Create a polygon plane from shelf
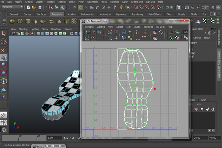The image size is (222, 148). [43, 21]
